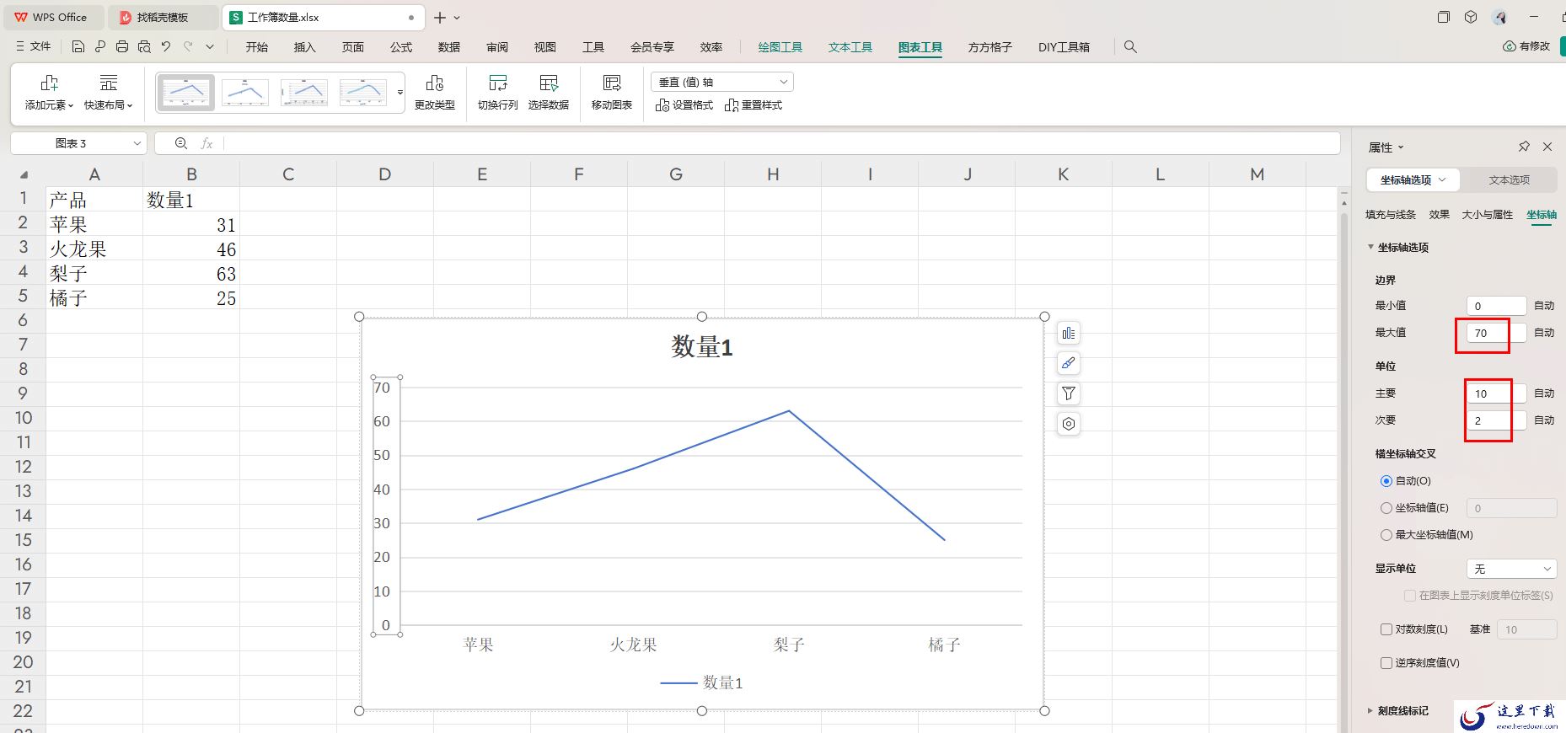Open the 填充与线条 sub-tab
Screen dimensions: 1566x733
(1391, 215)
